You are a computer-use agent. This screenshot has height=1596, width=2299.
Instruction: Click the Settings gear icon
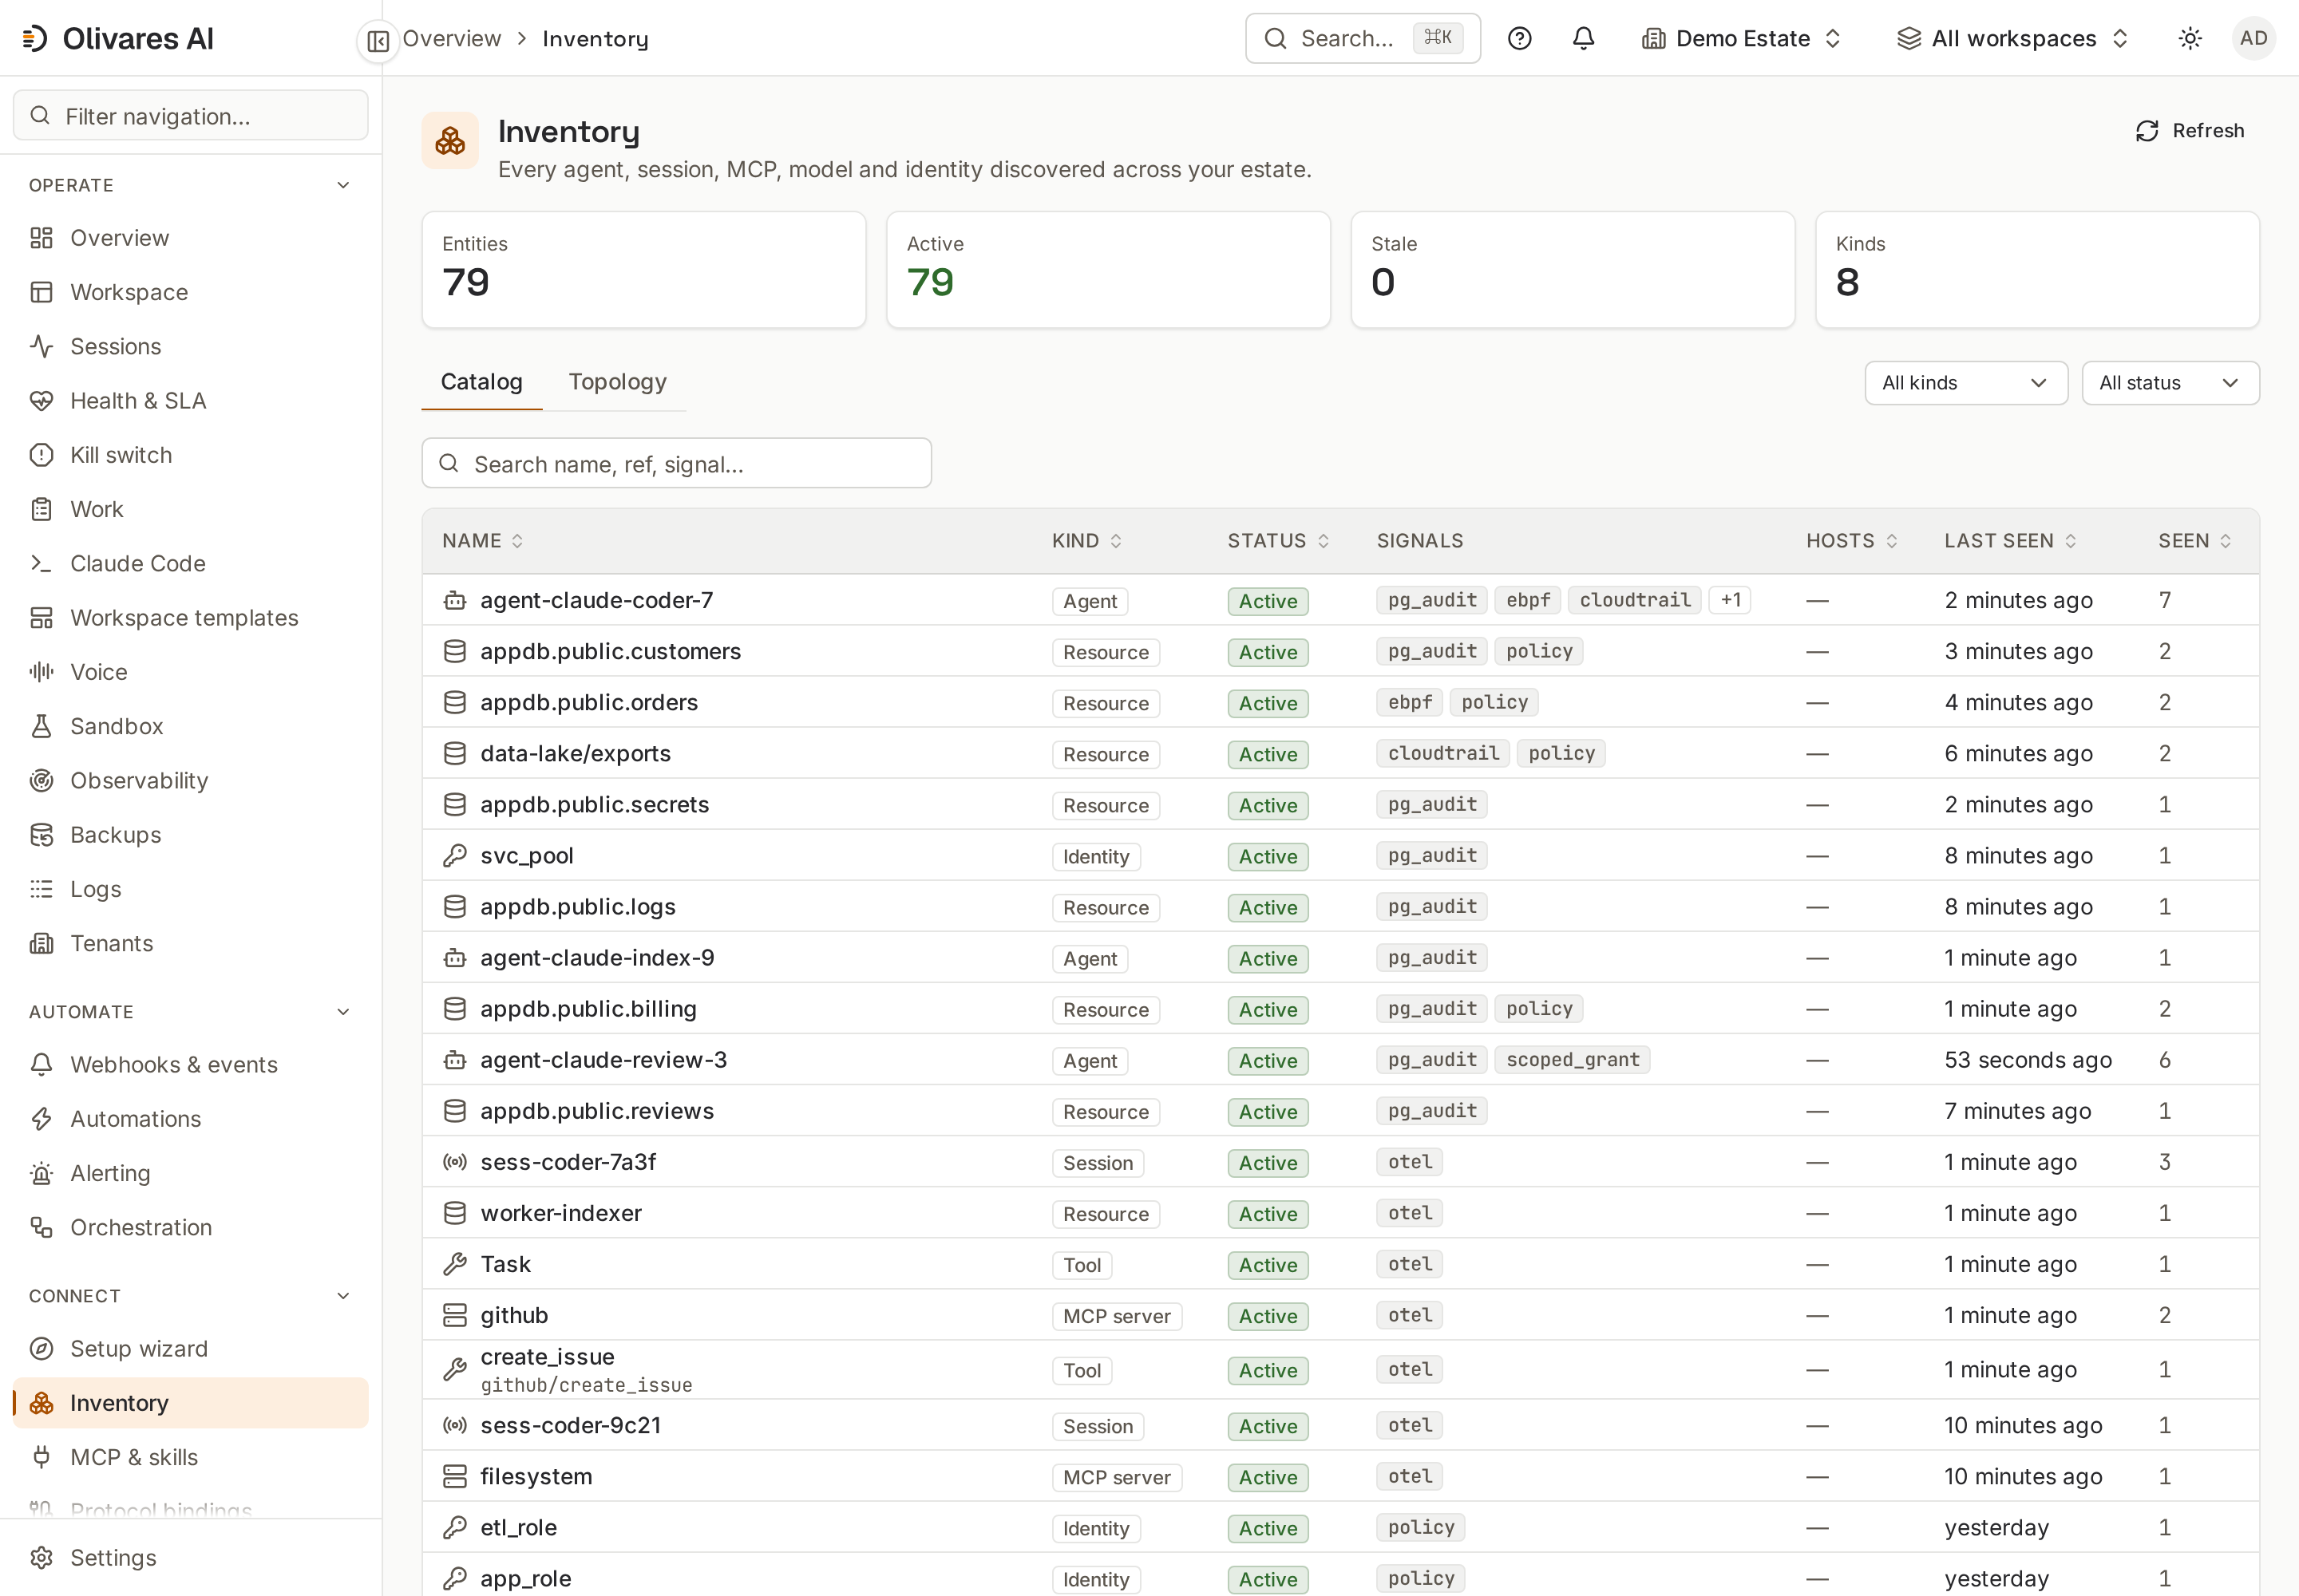point(41,1558)
